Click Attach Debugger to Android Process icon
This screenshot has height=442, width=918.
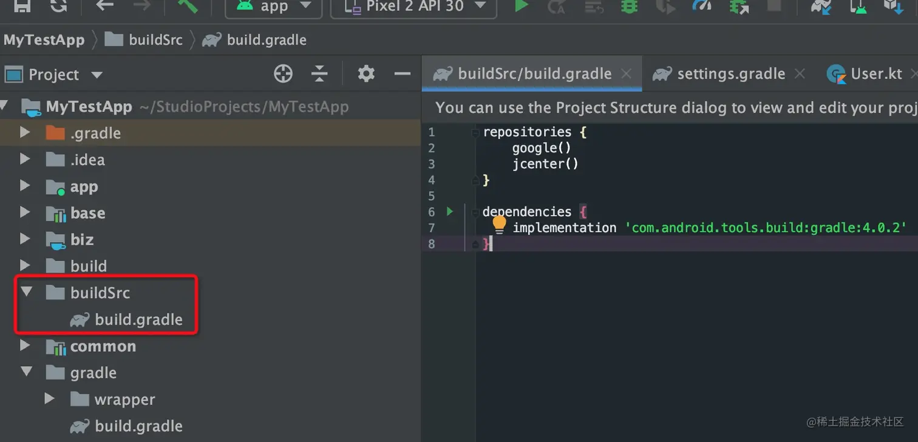(739, 6)
